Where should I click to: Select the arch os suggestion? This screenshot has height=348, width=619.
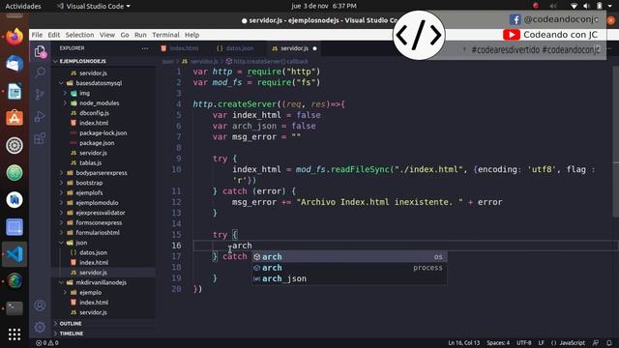(x=349, y=257)
